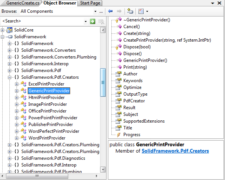This screenshot has height=180, width=225.
Task: Select the Subject property member
Action: click(x=130, y=114)
